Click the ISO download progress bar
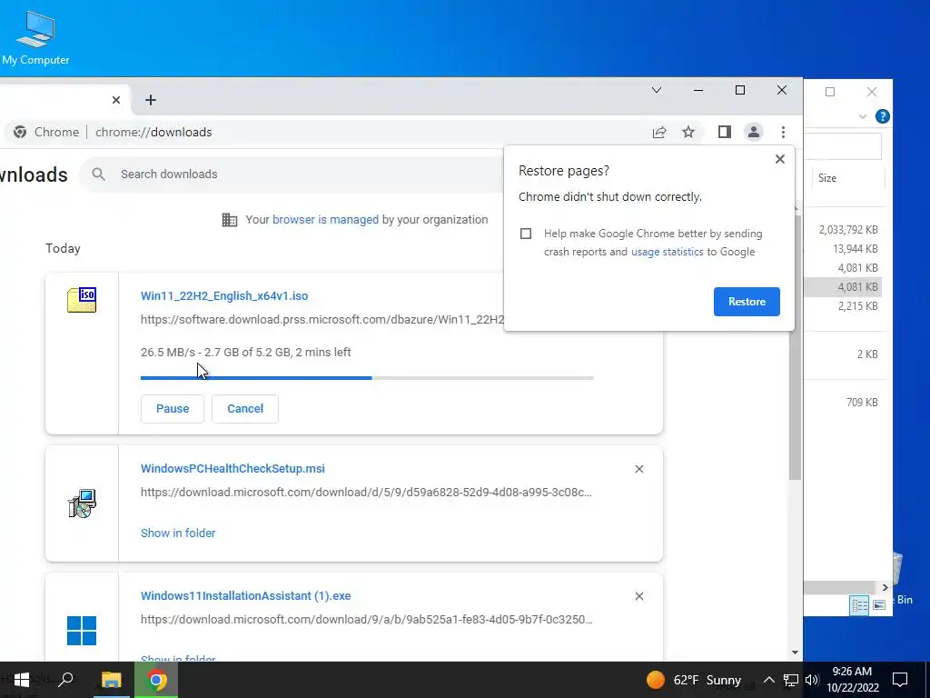 coord(367,377)
